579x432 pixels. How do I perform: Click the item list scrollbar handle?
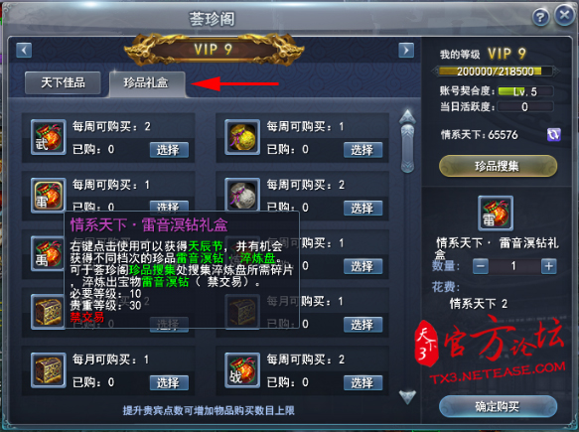(407, 149)
